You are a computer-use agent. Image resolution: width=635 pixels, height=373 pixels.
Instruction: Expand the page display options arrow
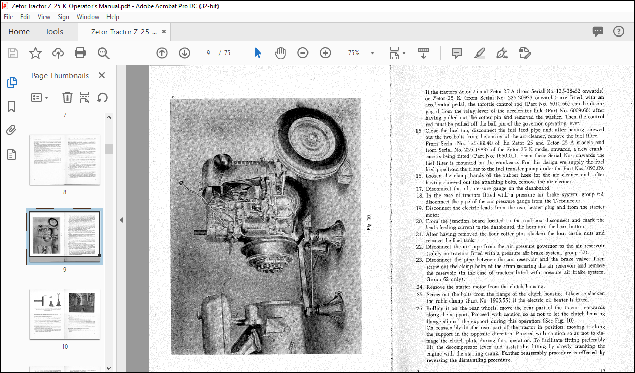[x=404, y=53]
